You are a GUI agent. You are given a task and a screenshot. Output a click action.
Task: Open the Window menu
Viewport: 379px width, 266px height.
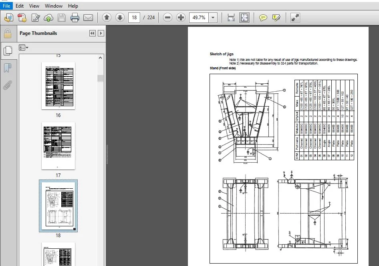coord(54,6)
